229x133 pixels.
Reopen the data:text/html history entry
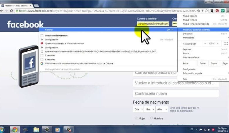tap(108, 52)
